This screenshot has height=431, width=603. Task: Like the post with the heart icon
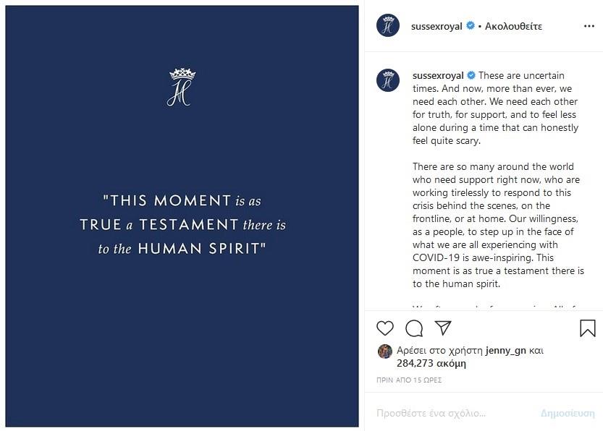(x=385, y=328)
